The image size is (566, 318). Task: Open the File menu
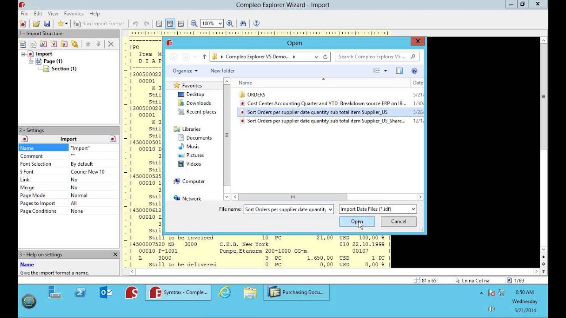[x=24, y=14]
